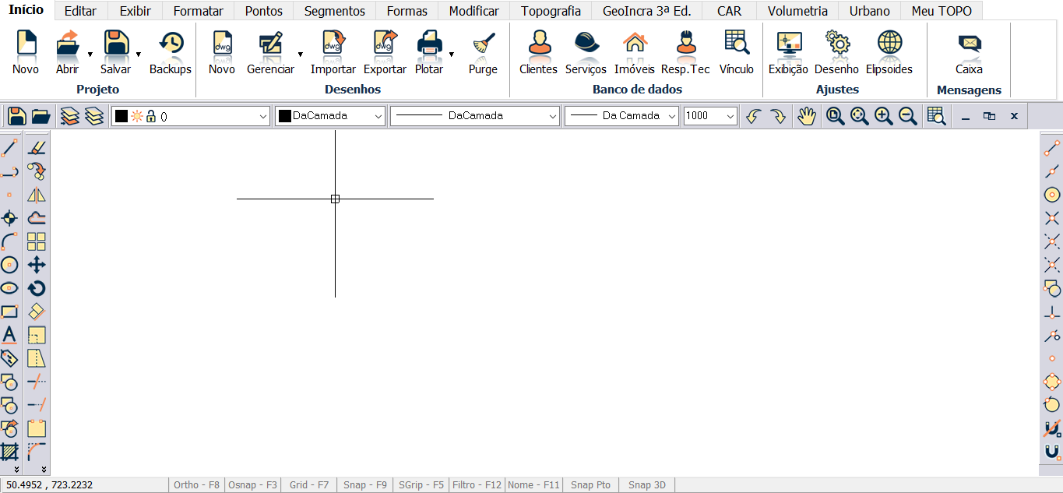Screen dimensions: 1063x493
Task: Click the Importar dwg icon
Action: (x=333, y=51)
